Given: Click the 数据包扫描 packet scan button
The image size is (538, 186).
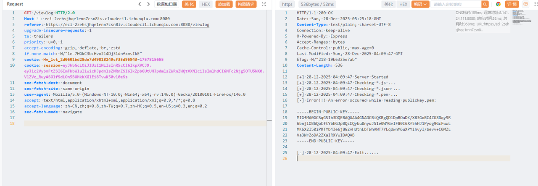Looking at the screenshot, I should (x=167, y=4).
